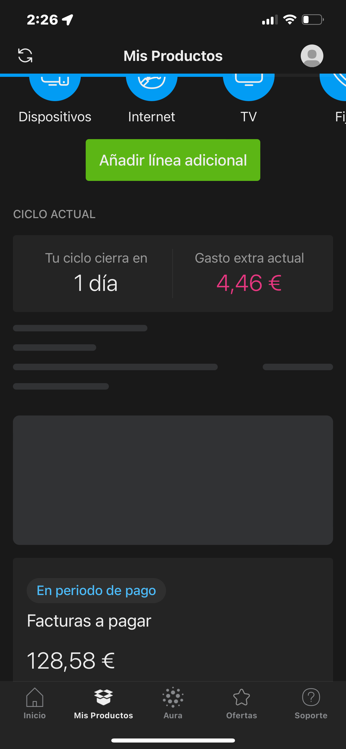Tap the CICLO ACTUAL section heading
346x749 pixels.
(x=54, y=214)
